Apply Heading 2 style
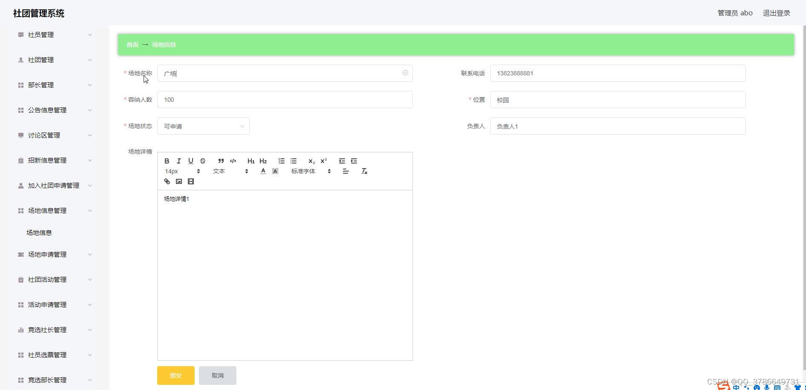806x390 pixels. pos(263,161)
